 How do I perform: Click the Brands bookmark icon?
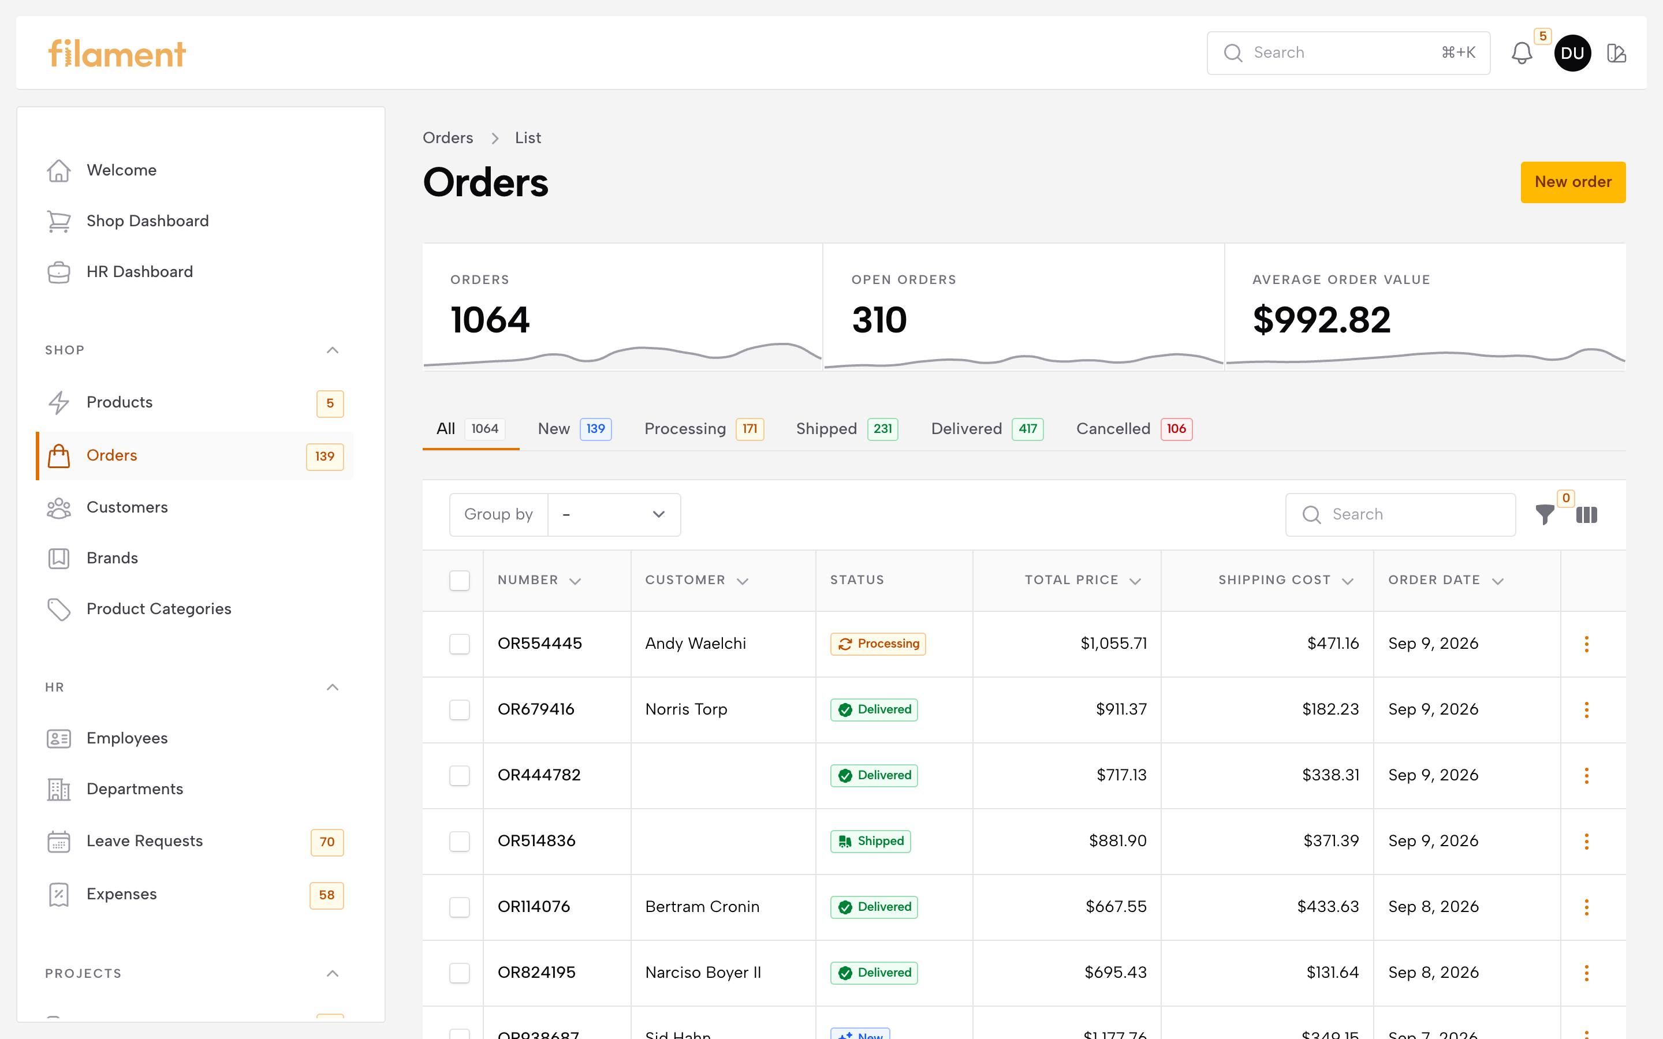pos(58,558)
